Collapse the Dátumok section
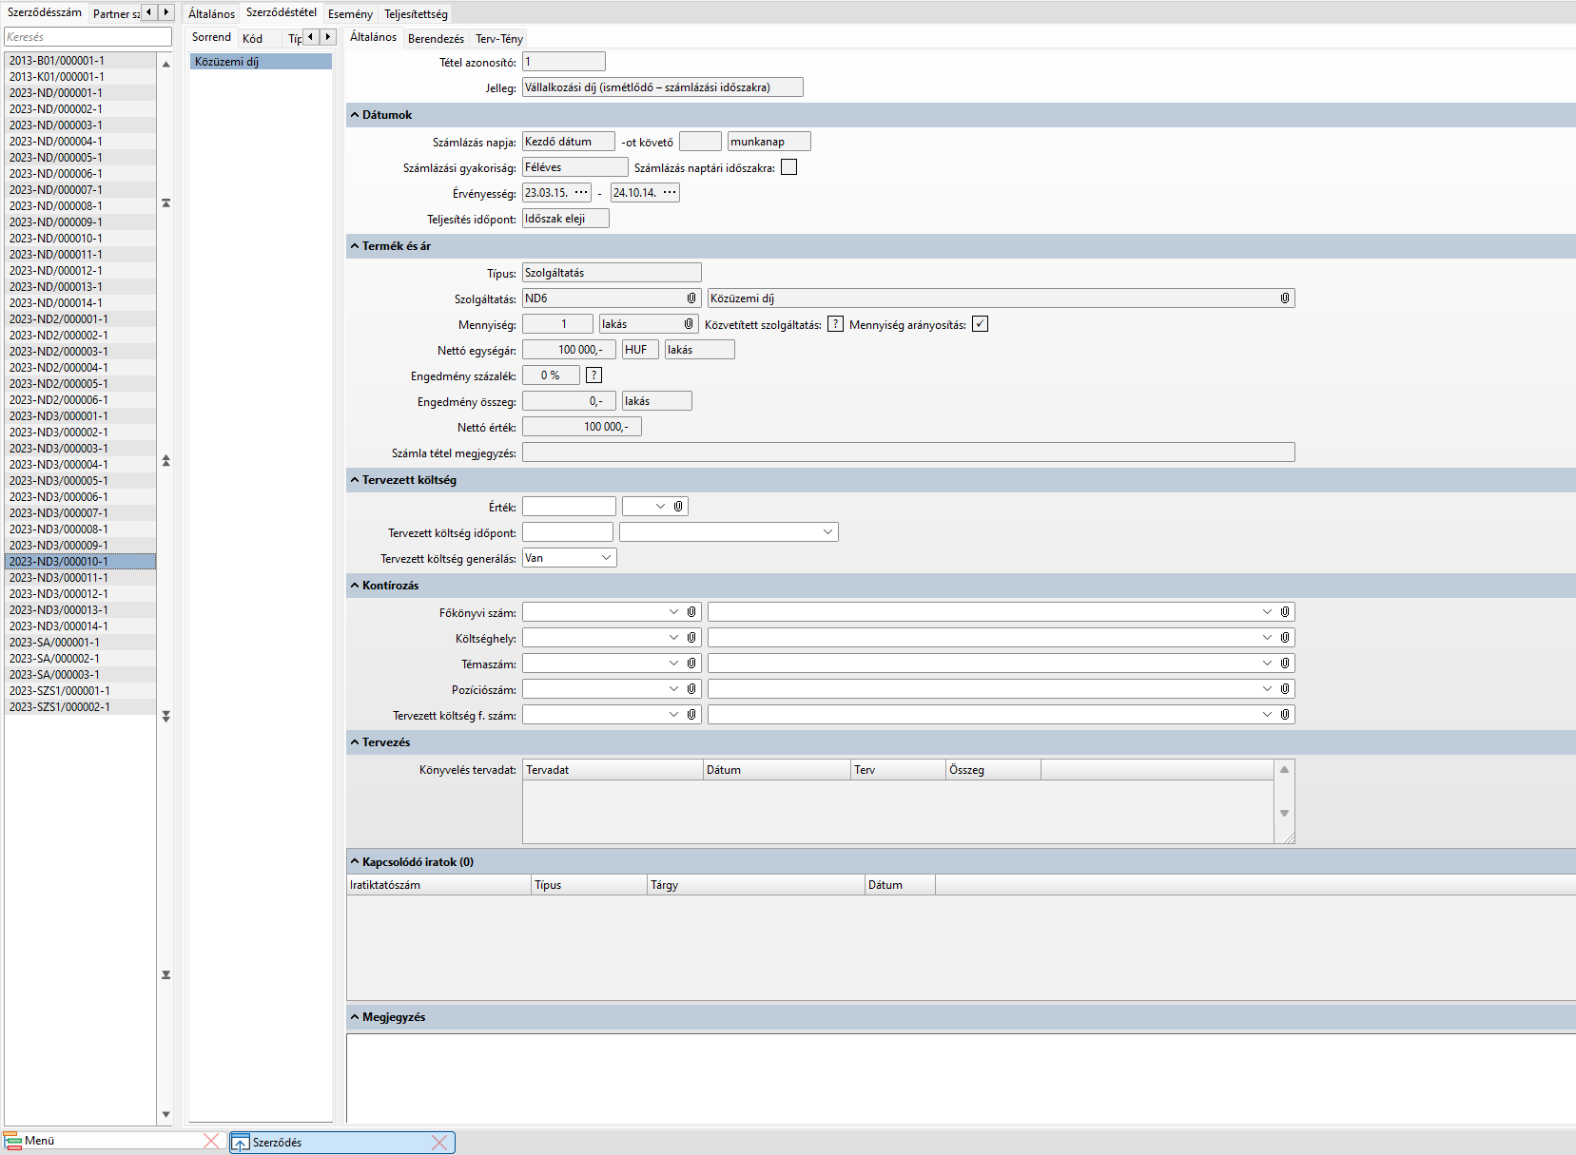This screenshot has height=1155, width=1576. [355, 115]
